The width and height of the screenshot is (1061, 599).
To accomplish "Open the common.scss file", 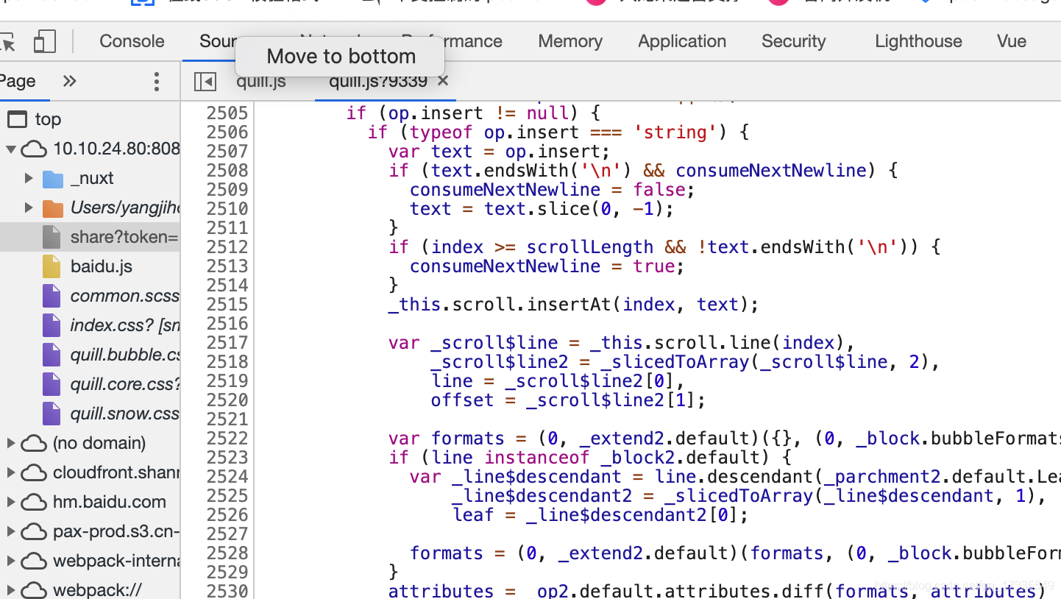I will (x=125, y=296).
